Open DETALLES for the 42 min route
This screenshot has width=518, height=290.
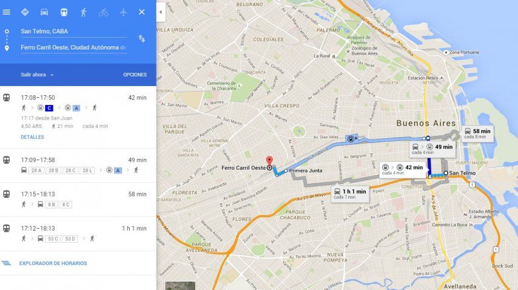pos(32,137)
